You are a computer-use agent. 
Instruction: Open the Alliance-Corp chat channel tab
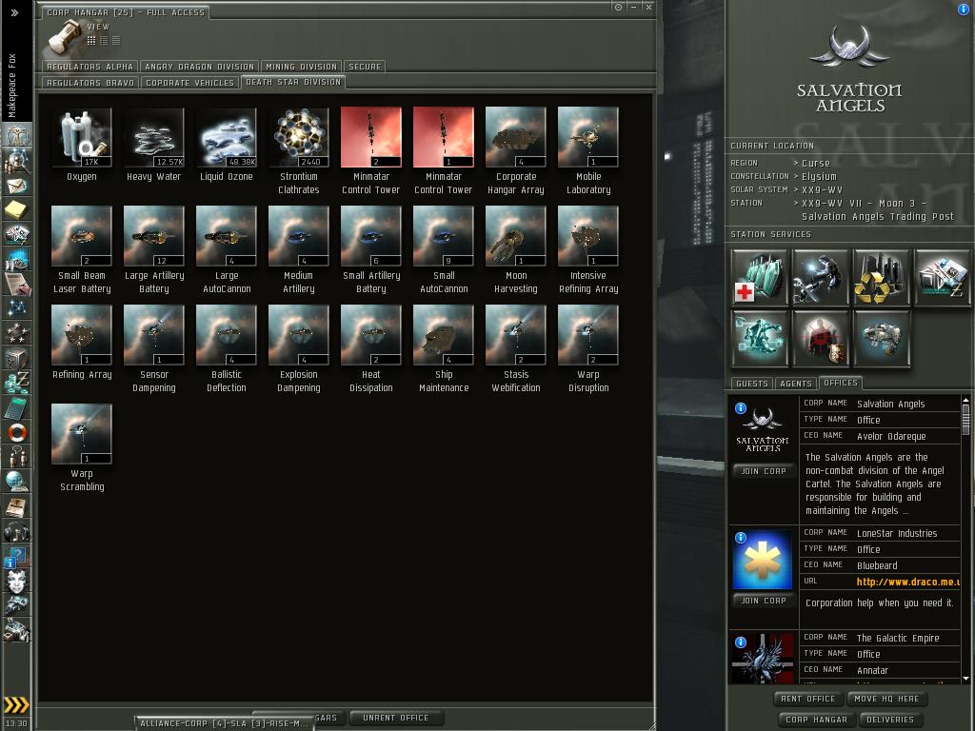click(x=223, y=723)
